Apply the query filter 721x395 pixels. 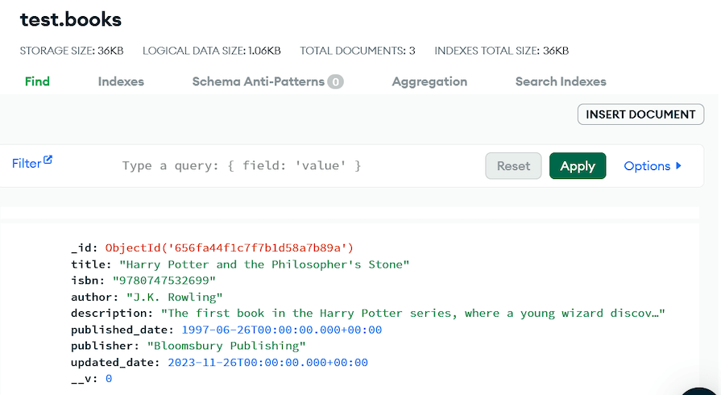click(x=578, y=166)
